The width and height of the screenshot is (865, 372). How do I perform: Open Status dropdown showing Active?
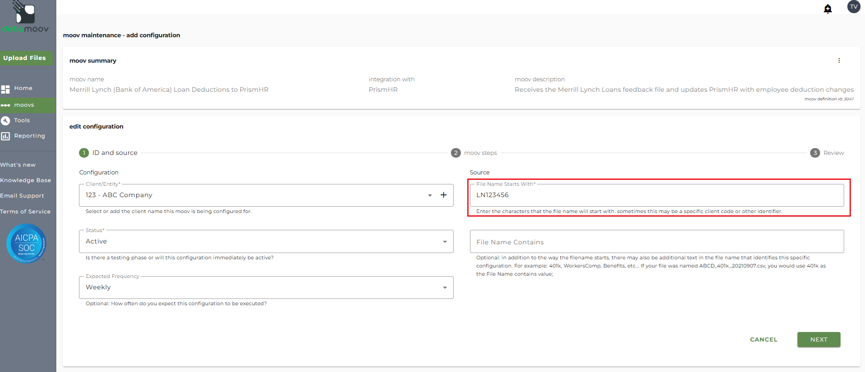click(266, 241)
